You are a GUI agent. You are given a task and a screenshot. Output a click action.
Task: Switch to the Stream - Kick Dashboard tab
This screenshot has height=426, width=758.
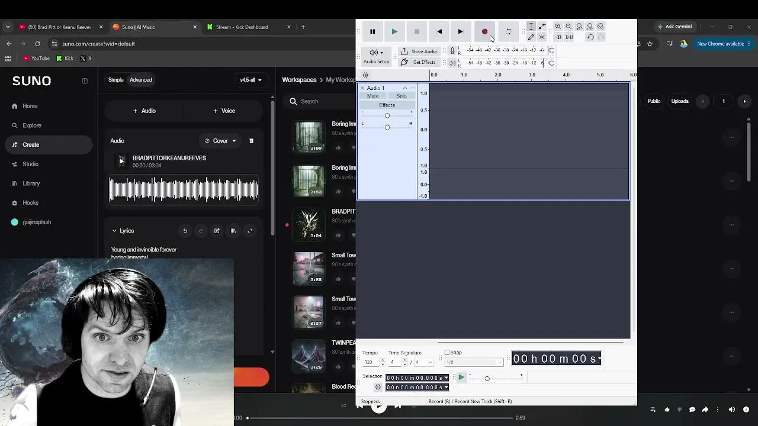(249, 27)
